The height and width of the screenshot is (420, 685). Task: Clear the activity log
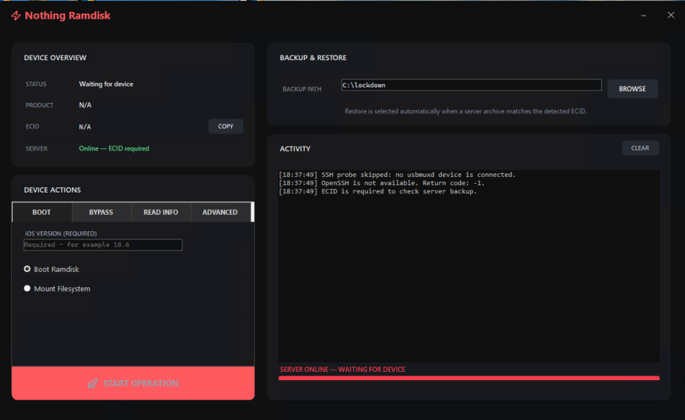(x=640, y=148)
